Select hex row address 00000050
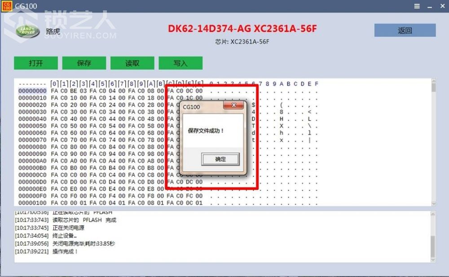This screenshot has height=277, width=449. (x=32, y=126)
